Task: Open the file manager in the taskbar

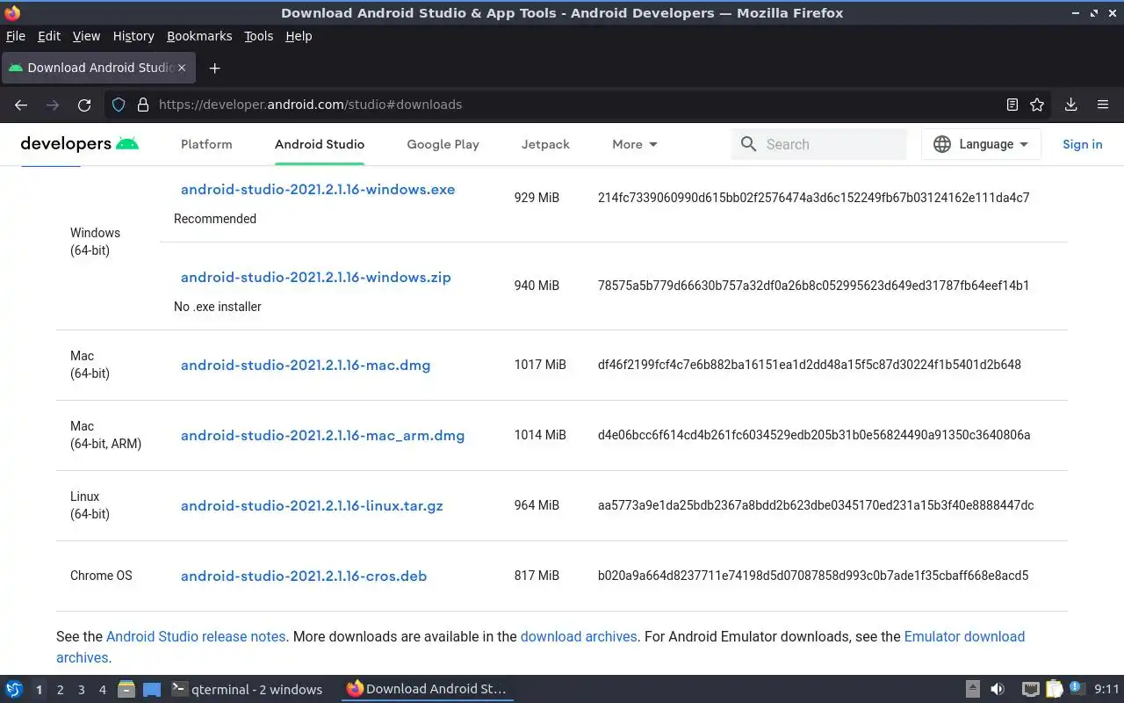Action: click(126, 689)
